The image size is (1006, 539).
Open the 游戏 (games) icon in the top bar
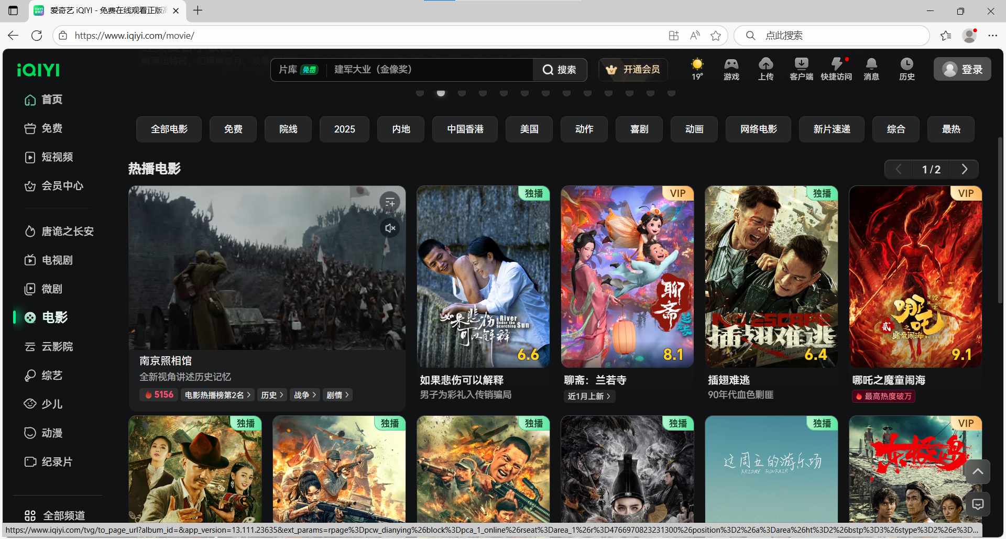(731, 69)
